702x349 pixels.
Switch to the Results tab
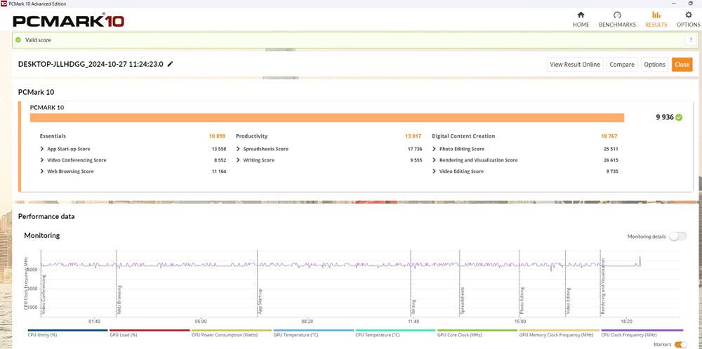[656, 20]
